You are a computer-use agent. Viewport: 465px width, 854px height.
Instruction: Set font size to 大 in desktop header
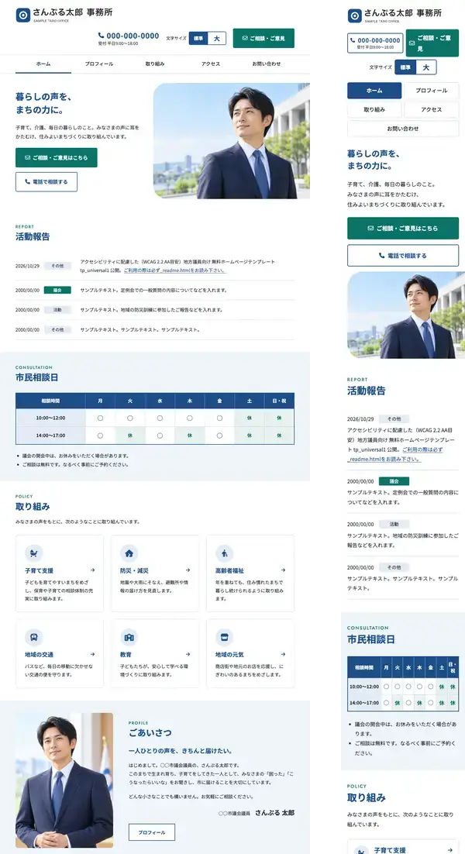(x=217, y=38)
